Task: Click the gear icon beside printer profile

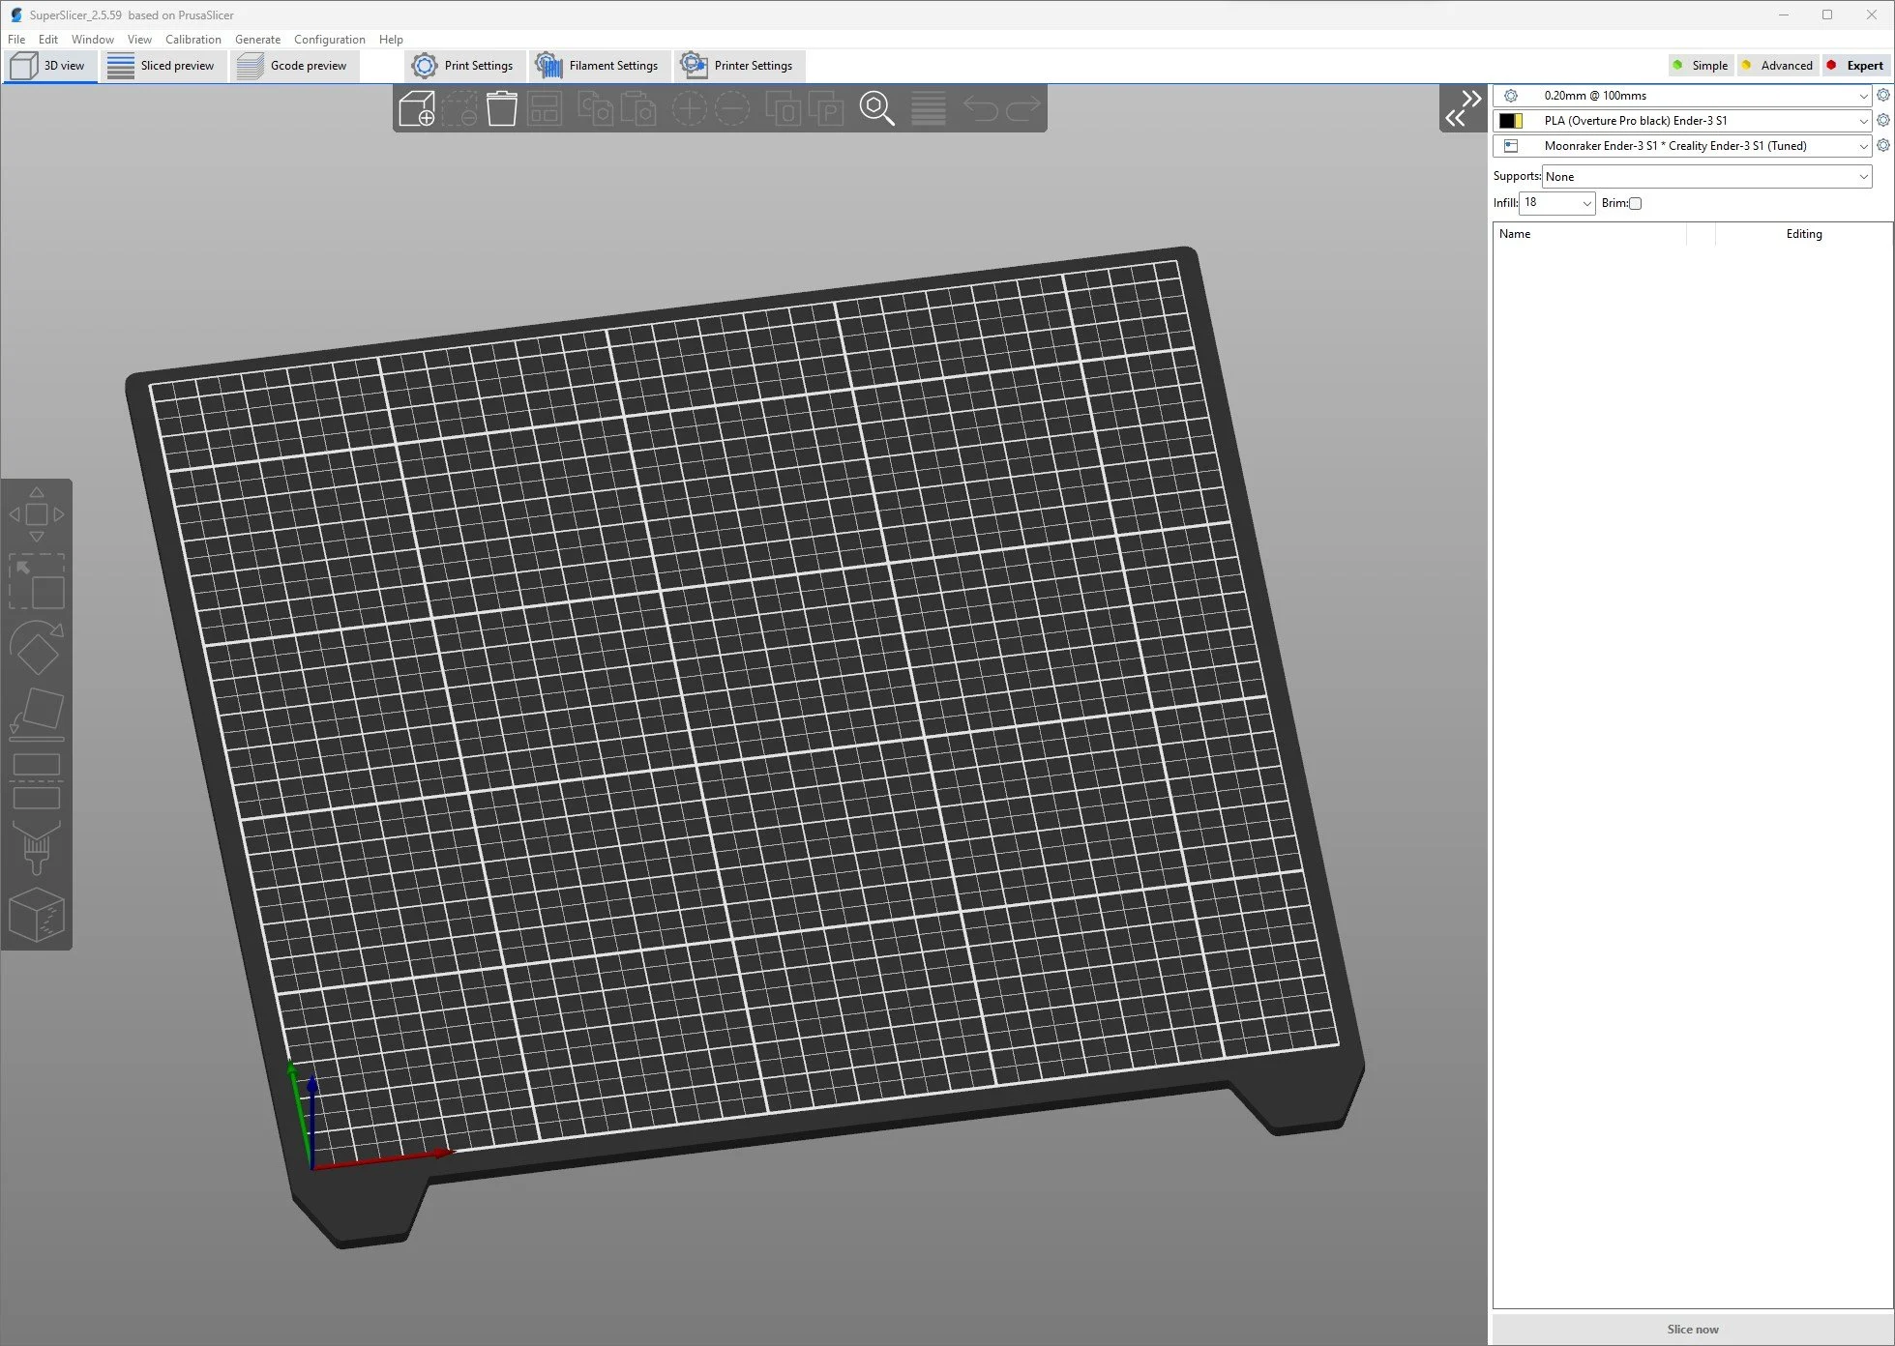Action: pos(1883,145)
